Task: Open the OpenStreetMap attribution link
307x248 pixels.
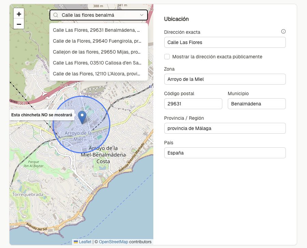Action: [113, 242]
